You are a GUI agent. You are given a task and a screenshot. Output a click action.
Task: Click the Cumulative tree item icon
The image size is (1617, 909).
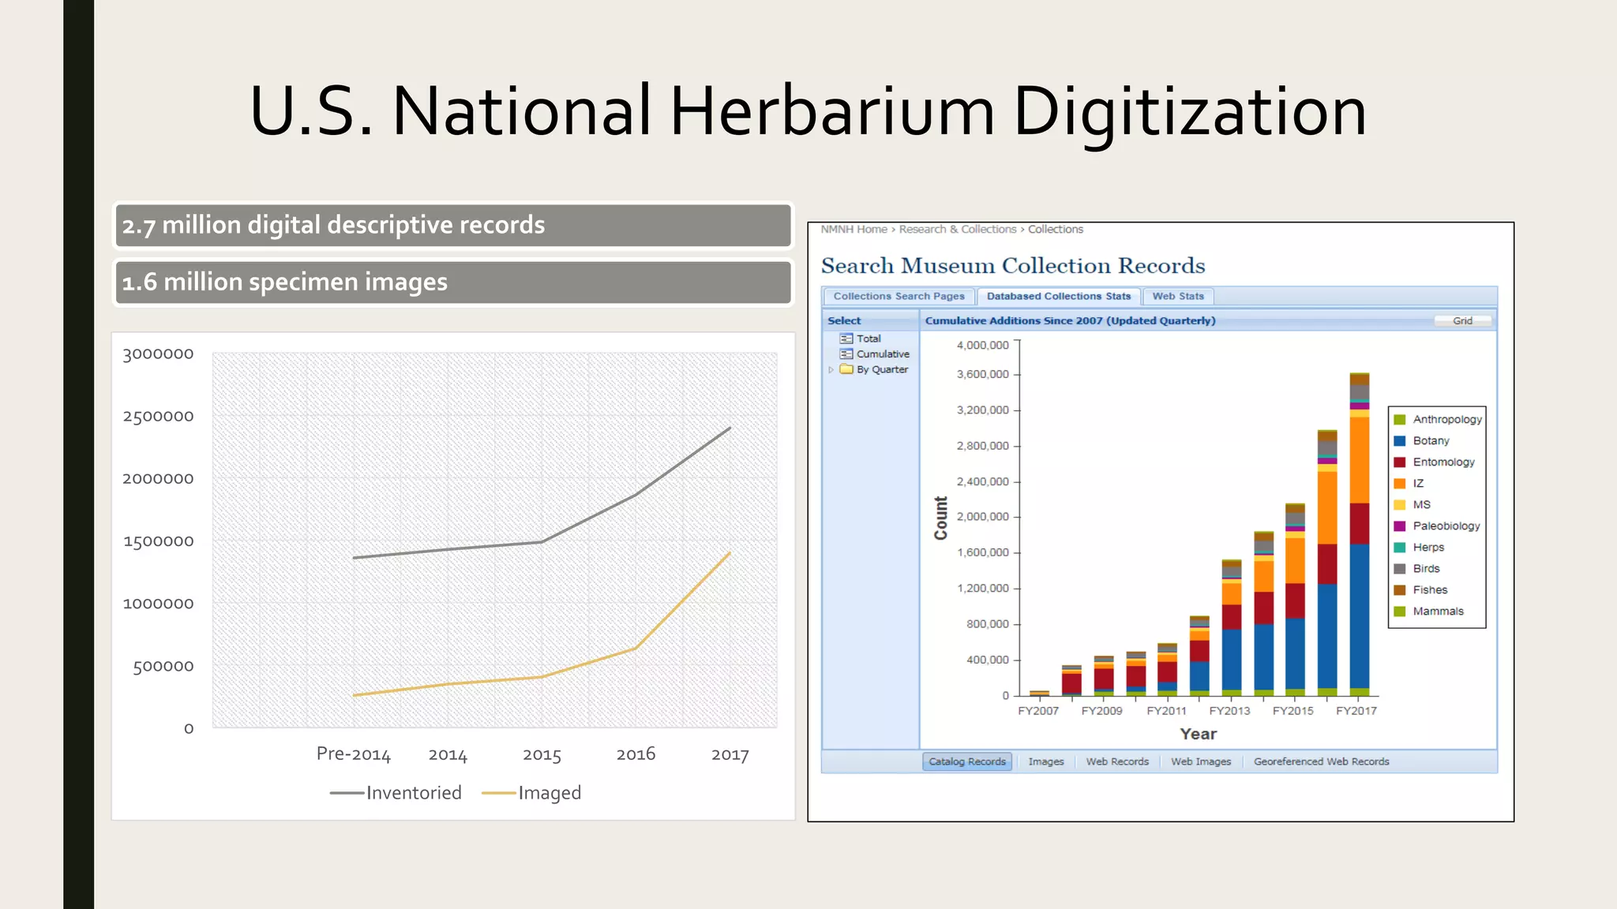click(x=846, y=354)
